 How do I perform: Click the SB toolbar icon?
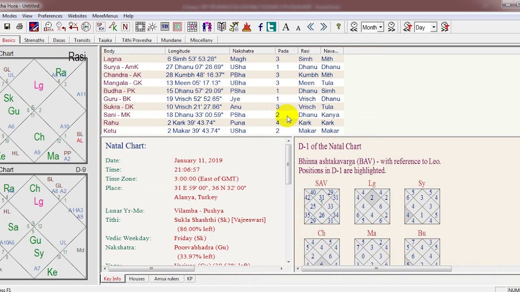tap(165, 27)
